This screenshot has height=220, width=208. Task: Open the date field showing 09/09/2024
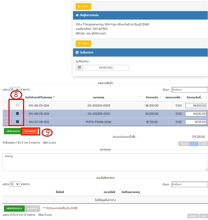pos(106,68)
